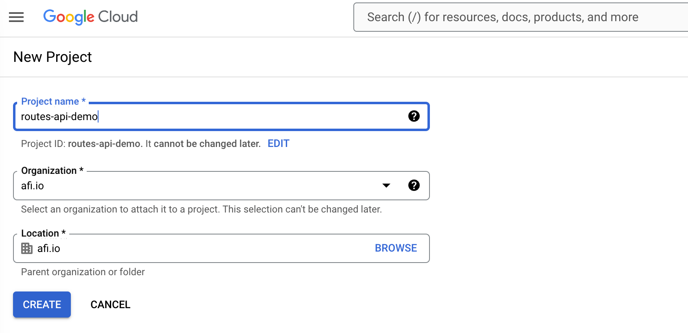Viewport: 688px width, 333px height.
Task: Click BROWSE to choose a location
Action: pyautogui.click(x=395, y=248)
